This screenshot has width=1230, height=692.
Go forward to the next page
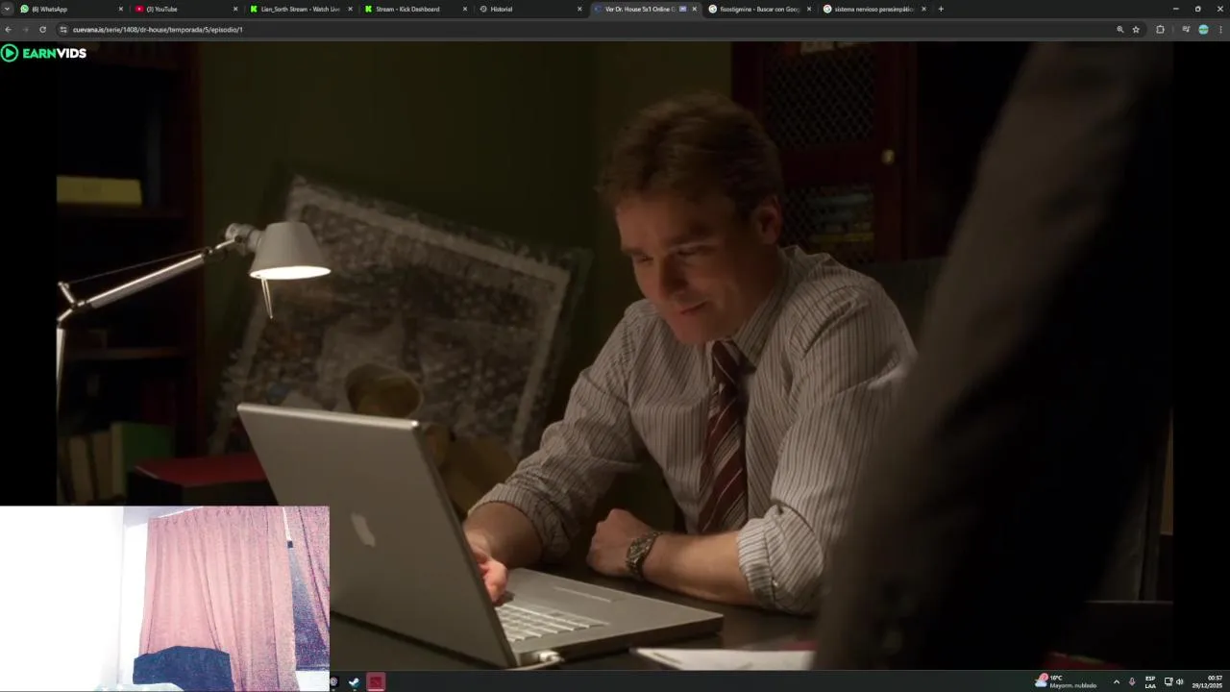pyautogui.click(x=26, y=30)
